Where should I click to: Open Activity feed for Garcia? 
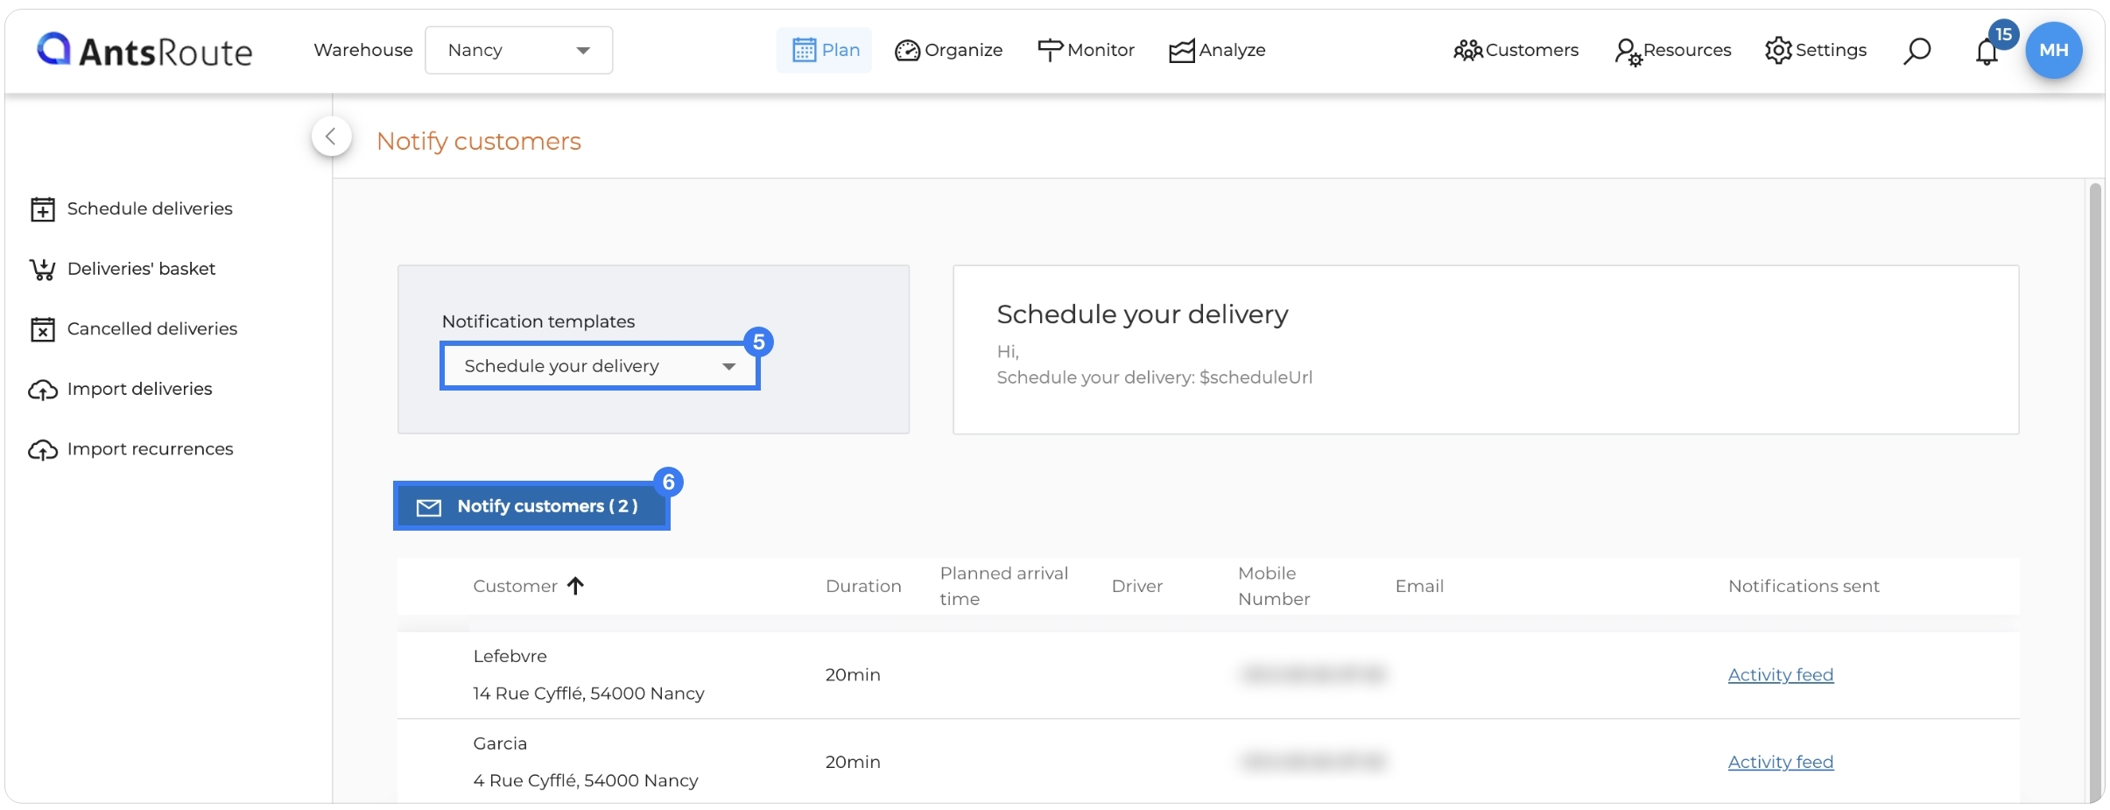pos(1780,763)
